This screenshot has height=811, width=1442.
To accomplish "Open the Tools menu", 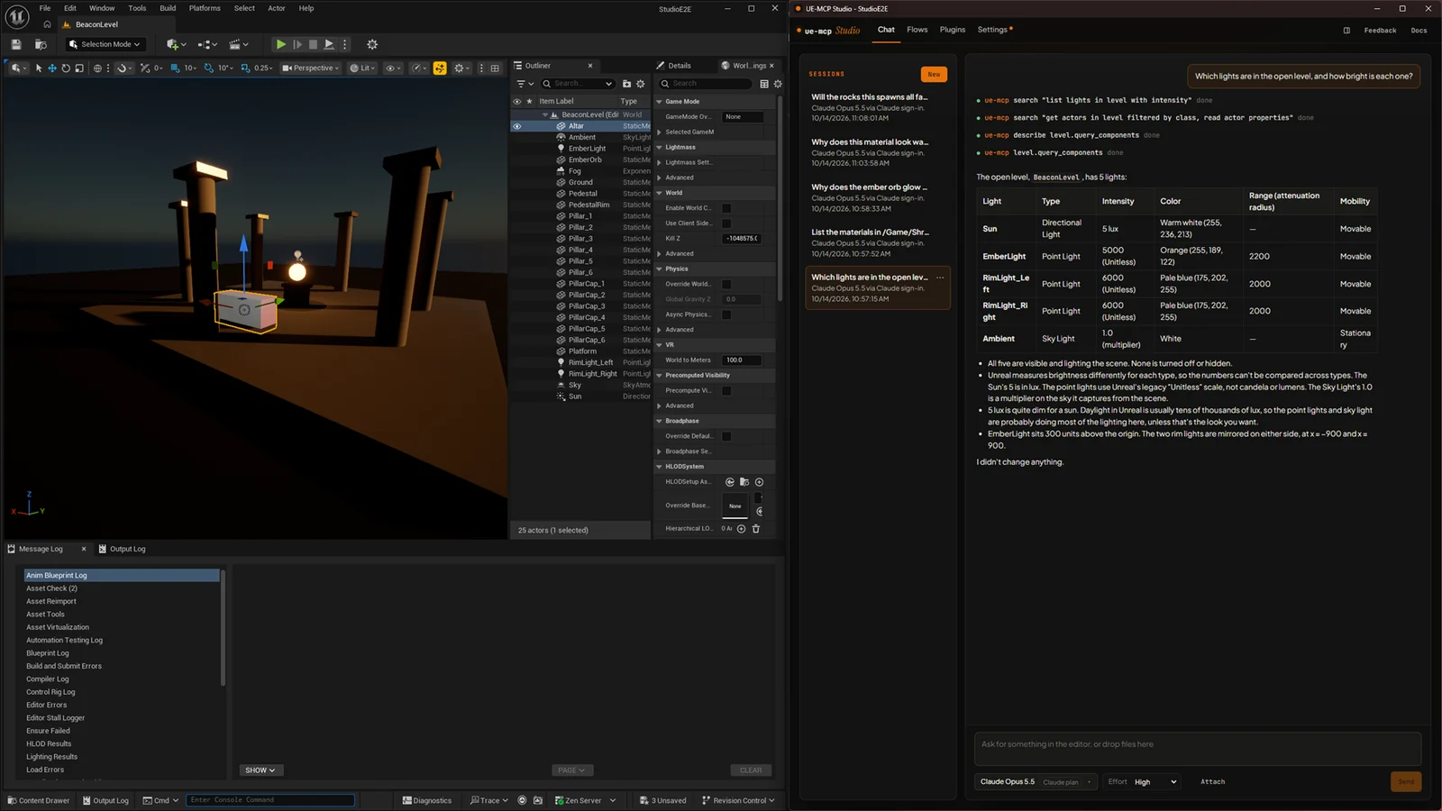I will pyautogui.click(x=137, y=8).
